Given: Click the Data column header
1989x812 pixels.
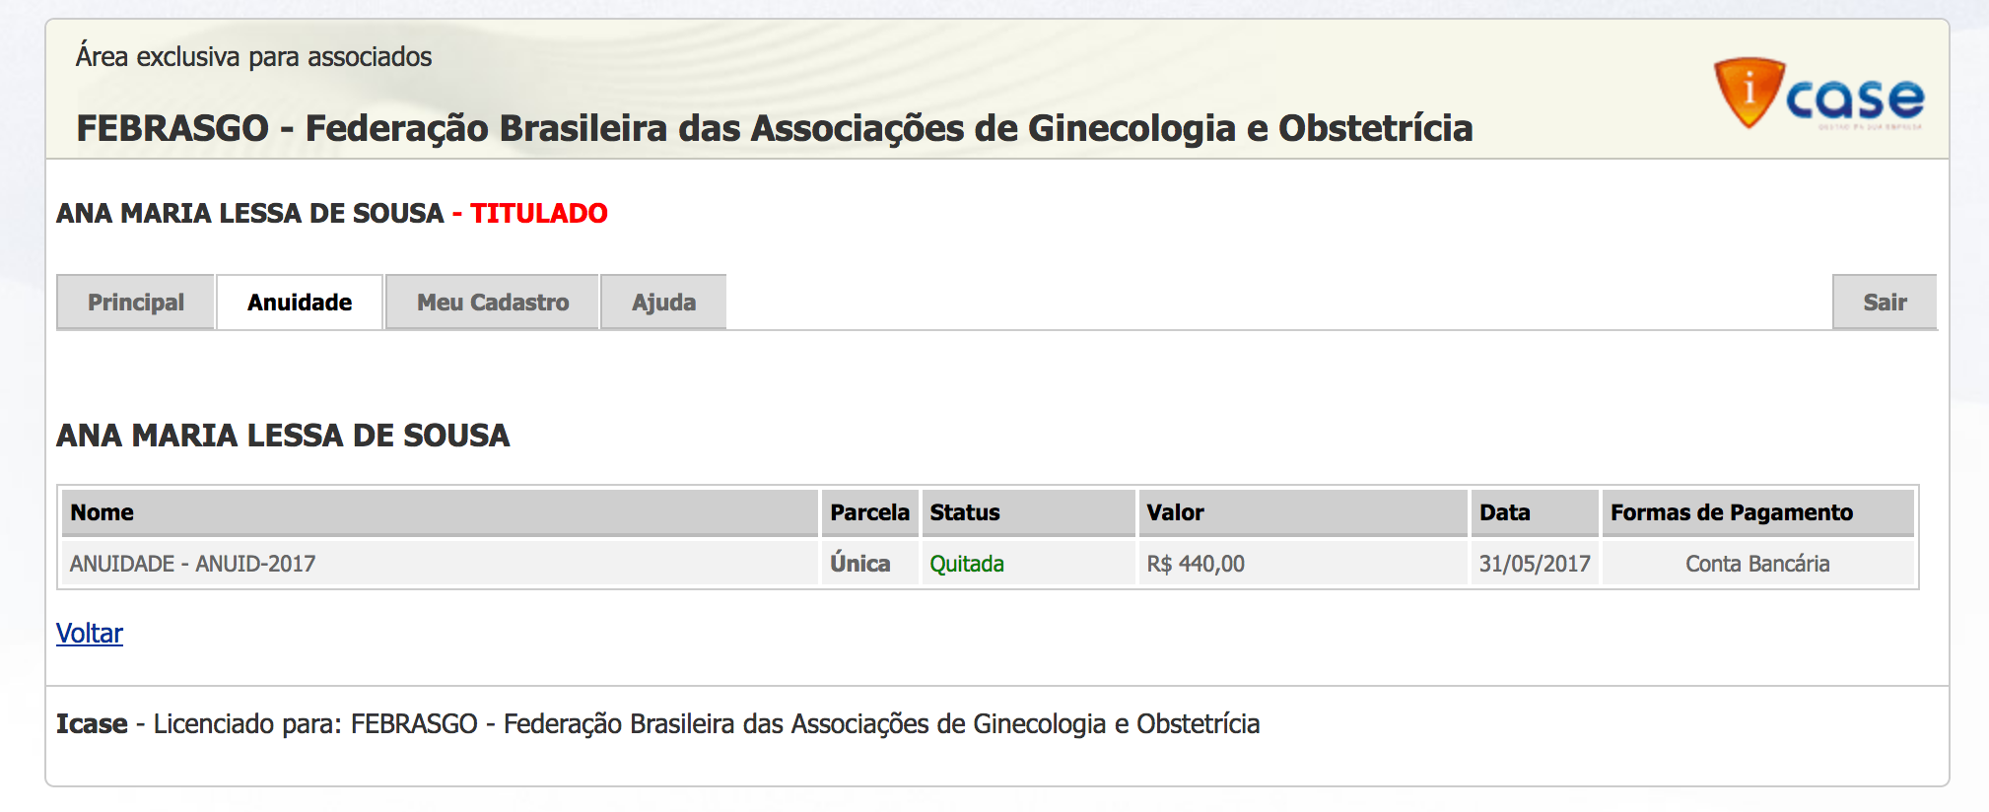Looking at the screenshot, I should click(x=1504, y=512).
